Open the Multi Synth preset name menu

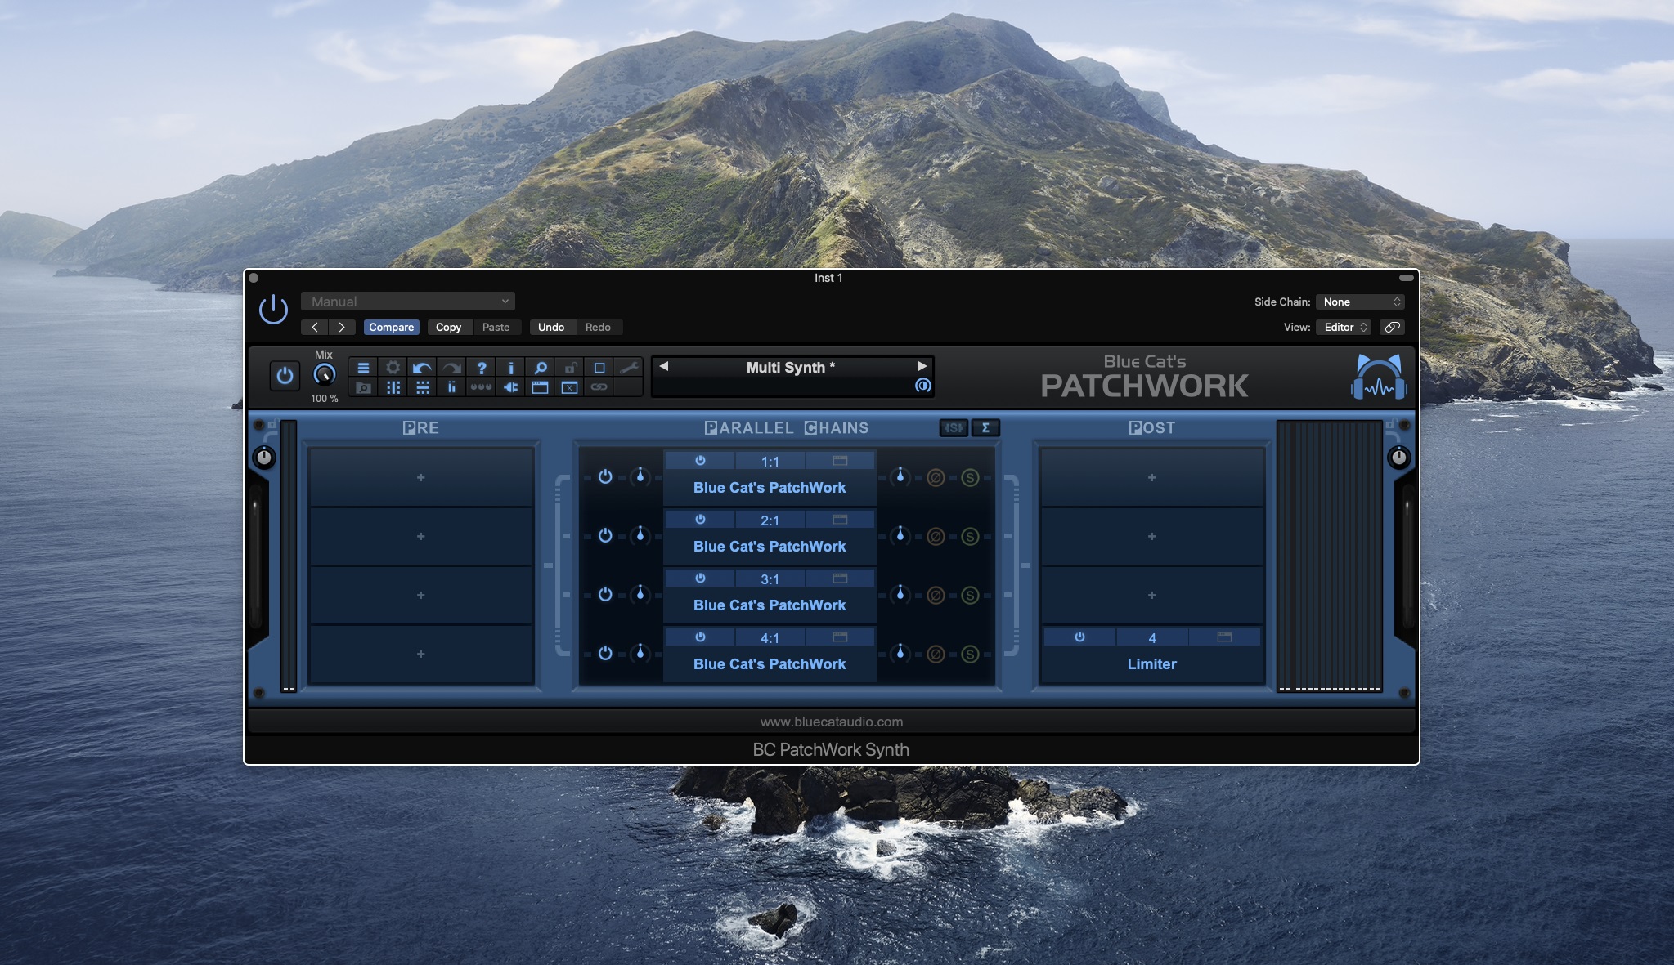tap(791, 368)
